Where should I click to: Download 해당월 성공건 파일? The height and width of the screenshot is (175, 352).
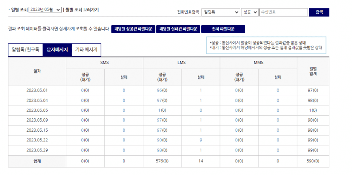coord(133,29)
